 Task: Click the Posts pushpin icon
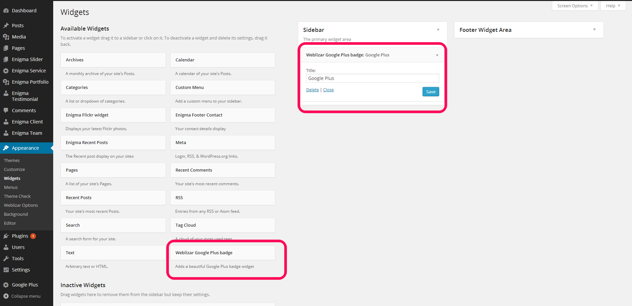pos(6,26)
